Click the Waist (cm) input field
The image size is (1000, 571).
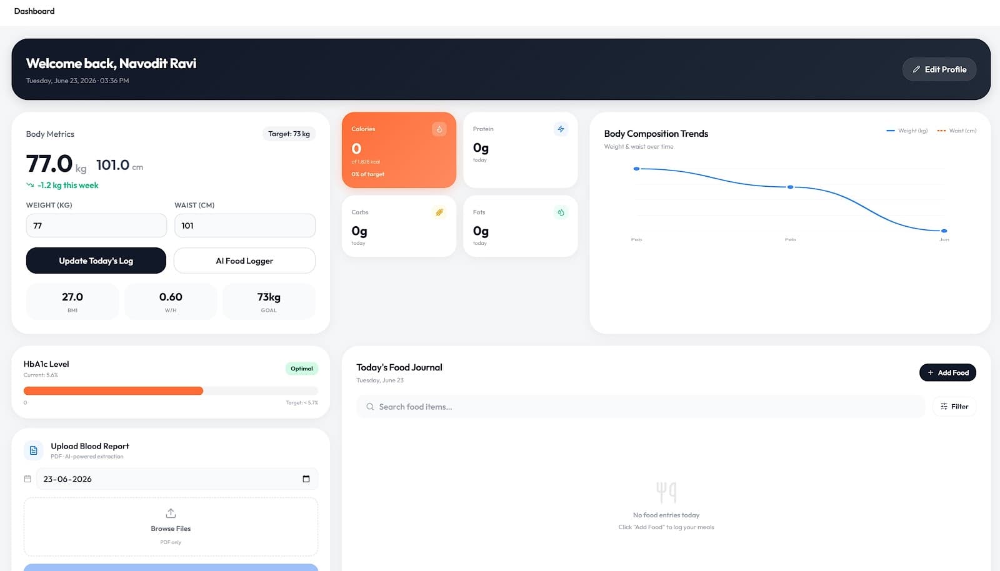[245, 226]
